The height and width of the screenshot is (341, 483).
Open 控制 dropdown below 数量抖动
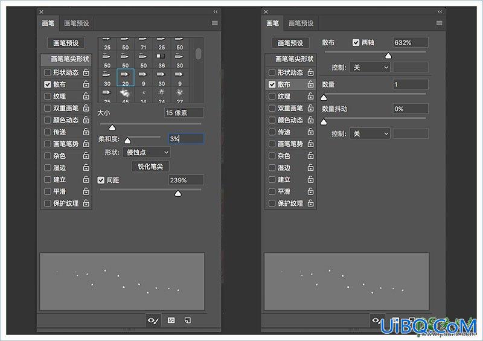coord(369,134)
